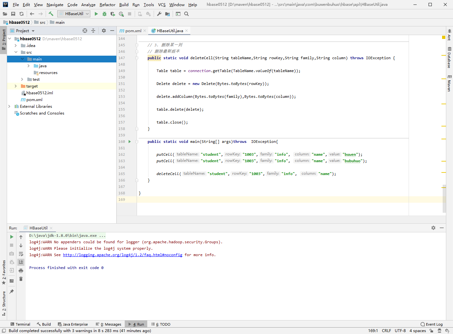This screenshot has height=334, width=453.
Task: Click the gutter run arrow next to main method
Action: (x=130, y=142)
